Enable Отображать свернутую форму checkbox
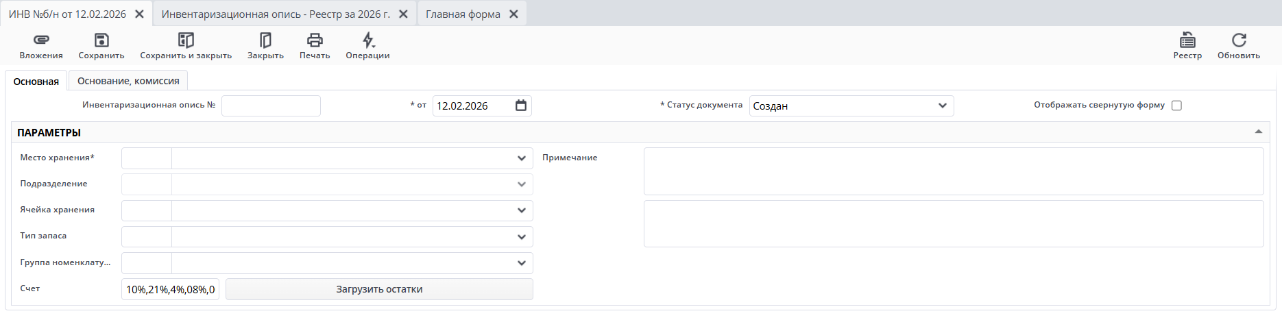 click(1176, 106)
